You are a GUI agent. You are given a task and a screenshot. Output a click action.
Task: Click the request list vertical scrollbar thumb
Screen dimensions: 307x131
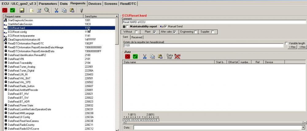[117, 31]
